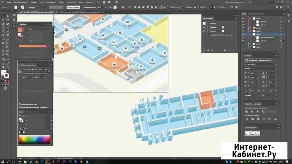Viewport: 292px width, 164px height.
Task: Collapse the topmost layer in Layers panel
Action: [x=250, y=19]
